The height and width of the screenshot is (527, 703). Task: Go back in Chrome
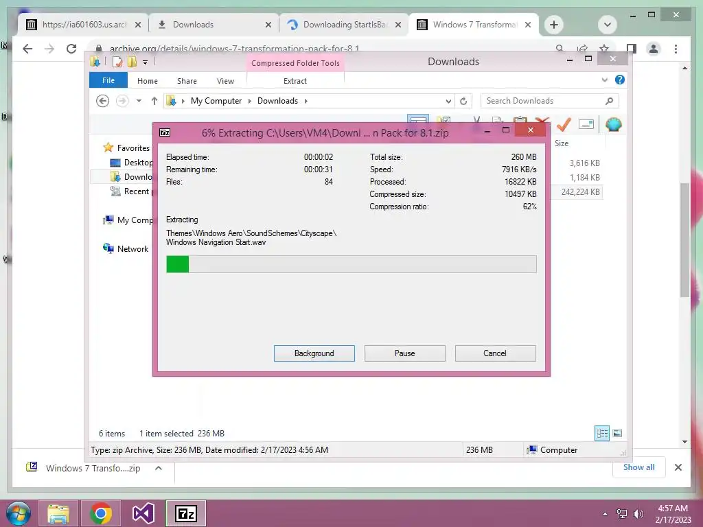(x=27, y=49)
